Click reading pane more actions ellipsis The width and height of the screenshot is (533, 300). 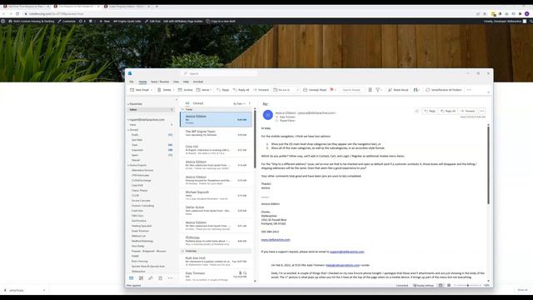pyautogui.click(x=481, y=111)
